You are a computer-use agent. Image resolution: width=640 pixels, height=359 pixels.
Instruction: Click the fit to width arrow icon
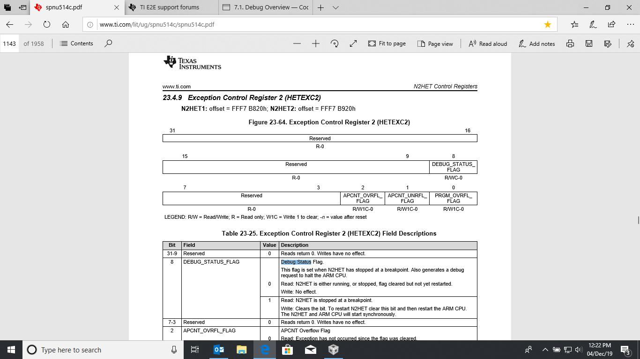pyautogui.click(x=353, y=43)
